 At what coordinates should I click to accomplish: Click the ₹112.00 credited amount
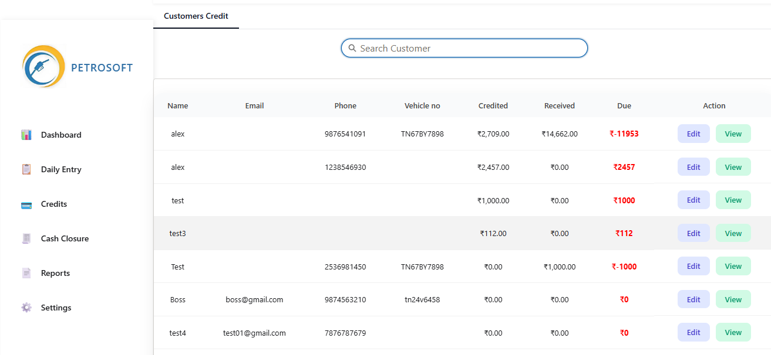point(493,233)
